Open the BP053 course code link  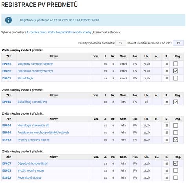point(7,102)
